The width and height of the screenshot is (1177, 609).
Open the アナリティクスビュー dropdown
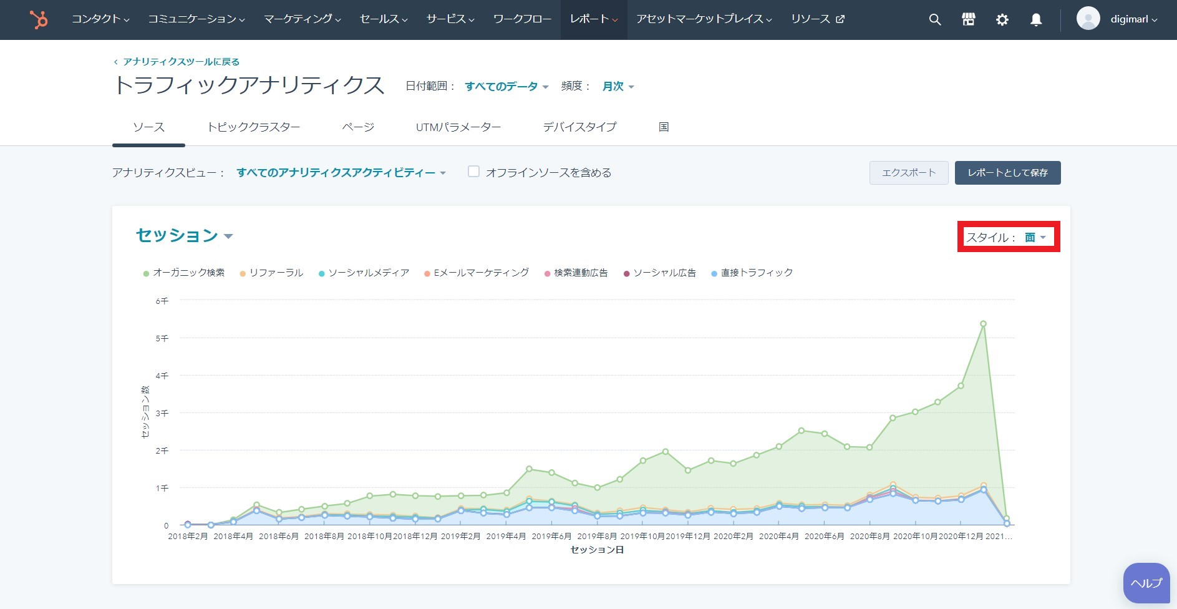(x=341, y=173)
